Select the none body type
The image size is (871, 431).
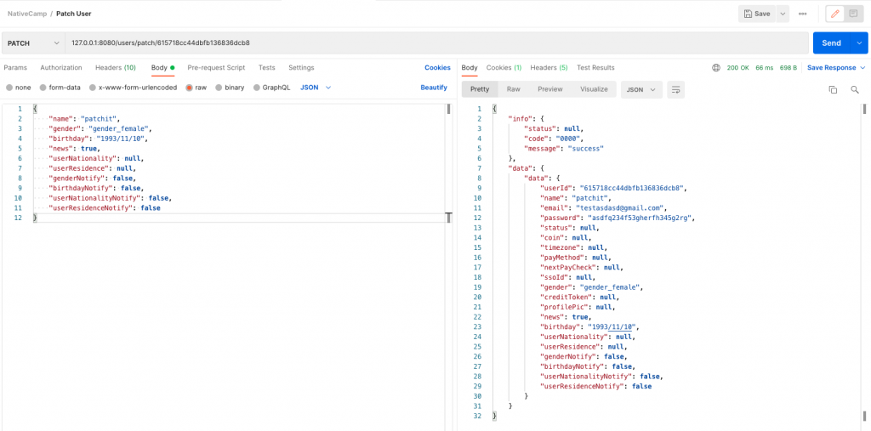coord(19,88)
